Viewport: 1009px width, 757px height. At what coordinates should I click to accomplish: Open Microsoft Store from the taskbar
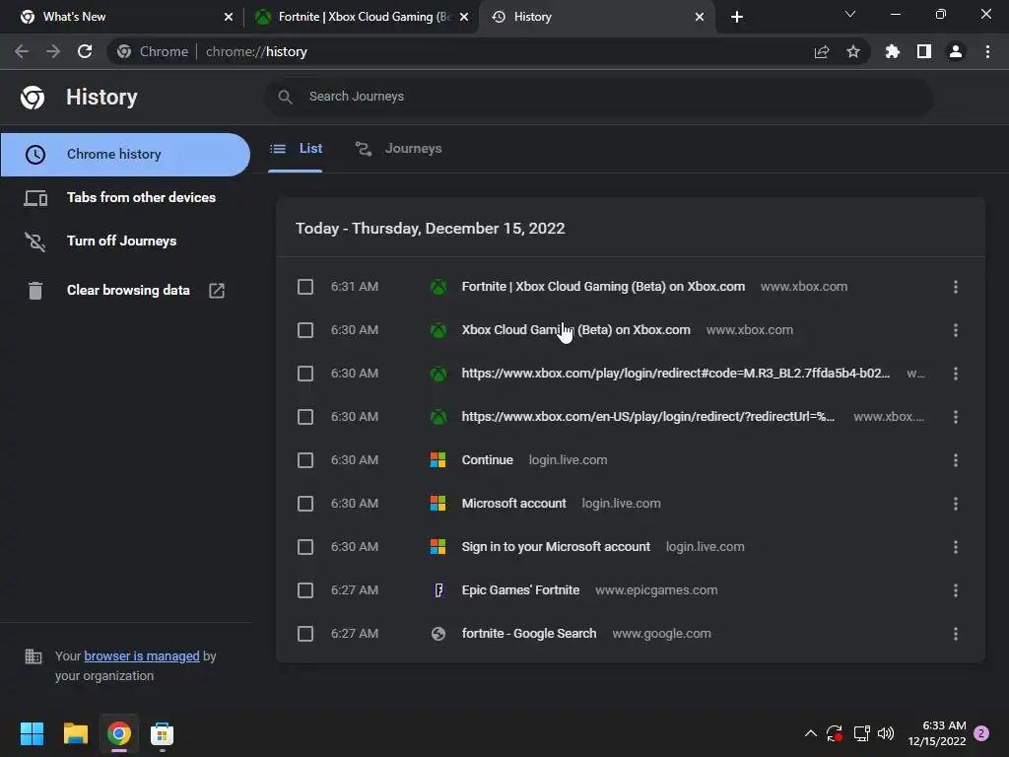pyautogui.click(x=162, y=733)
